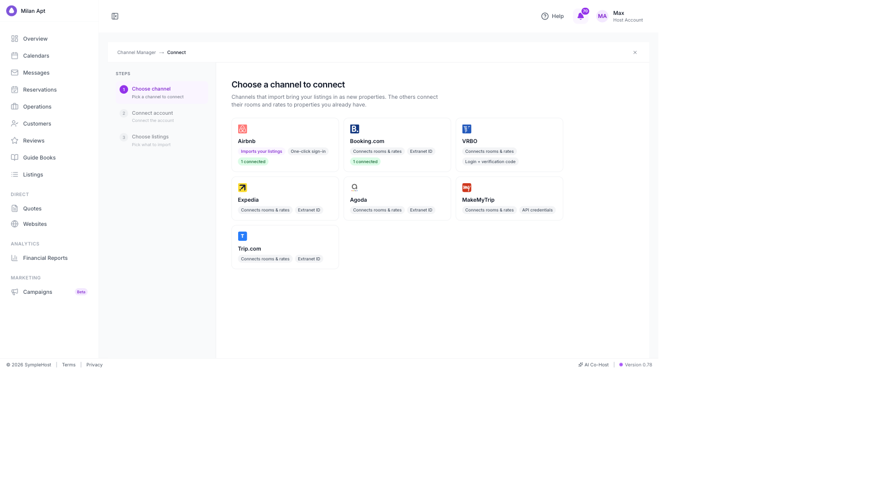Screen dimensions: 878x494
Task: Click the Websites globe icon
Action: point(14,224)
